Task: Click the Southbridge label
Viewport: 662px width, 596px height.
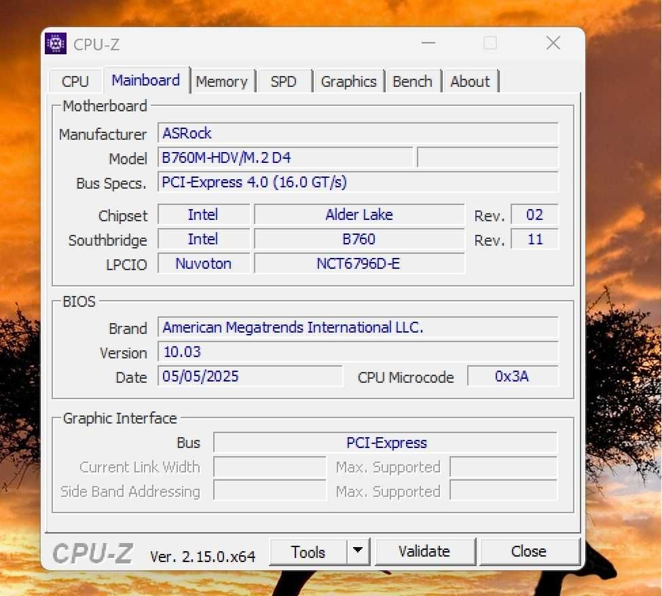Action: 108,240
